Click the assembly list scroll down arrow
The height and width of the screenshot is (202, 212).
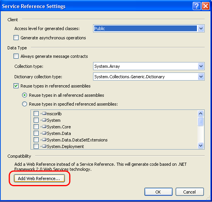[200, 146]
